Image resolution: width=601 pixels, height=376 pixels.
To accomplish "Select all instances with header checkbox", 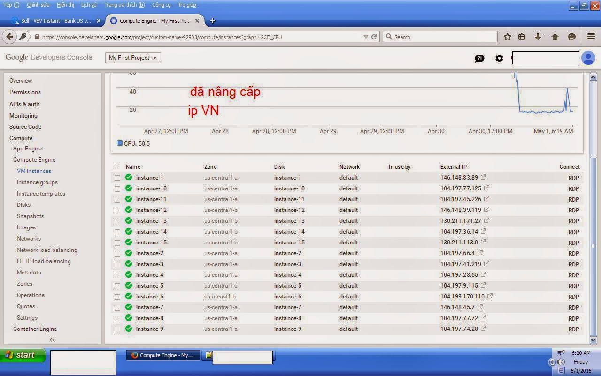I will 117,166.
